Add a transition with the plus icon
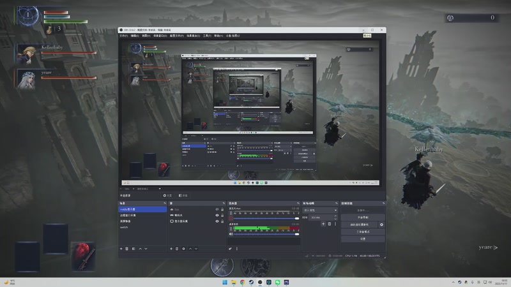Viewport: 511px width, 287px height. point(323,224)
